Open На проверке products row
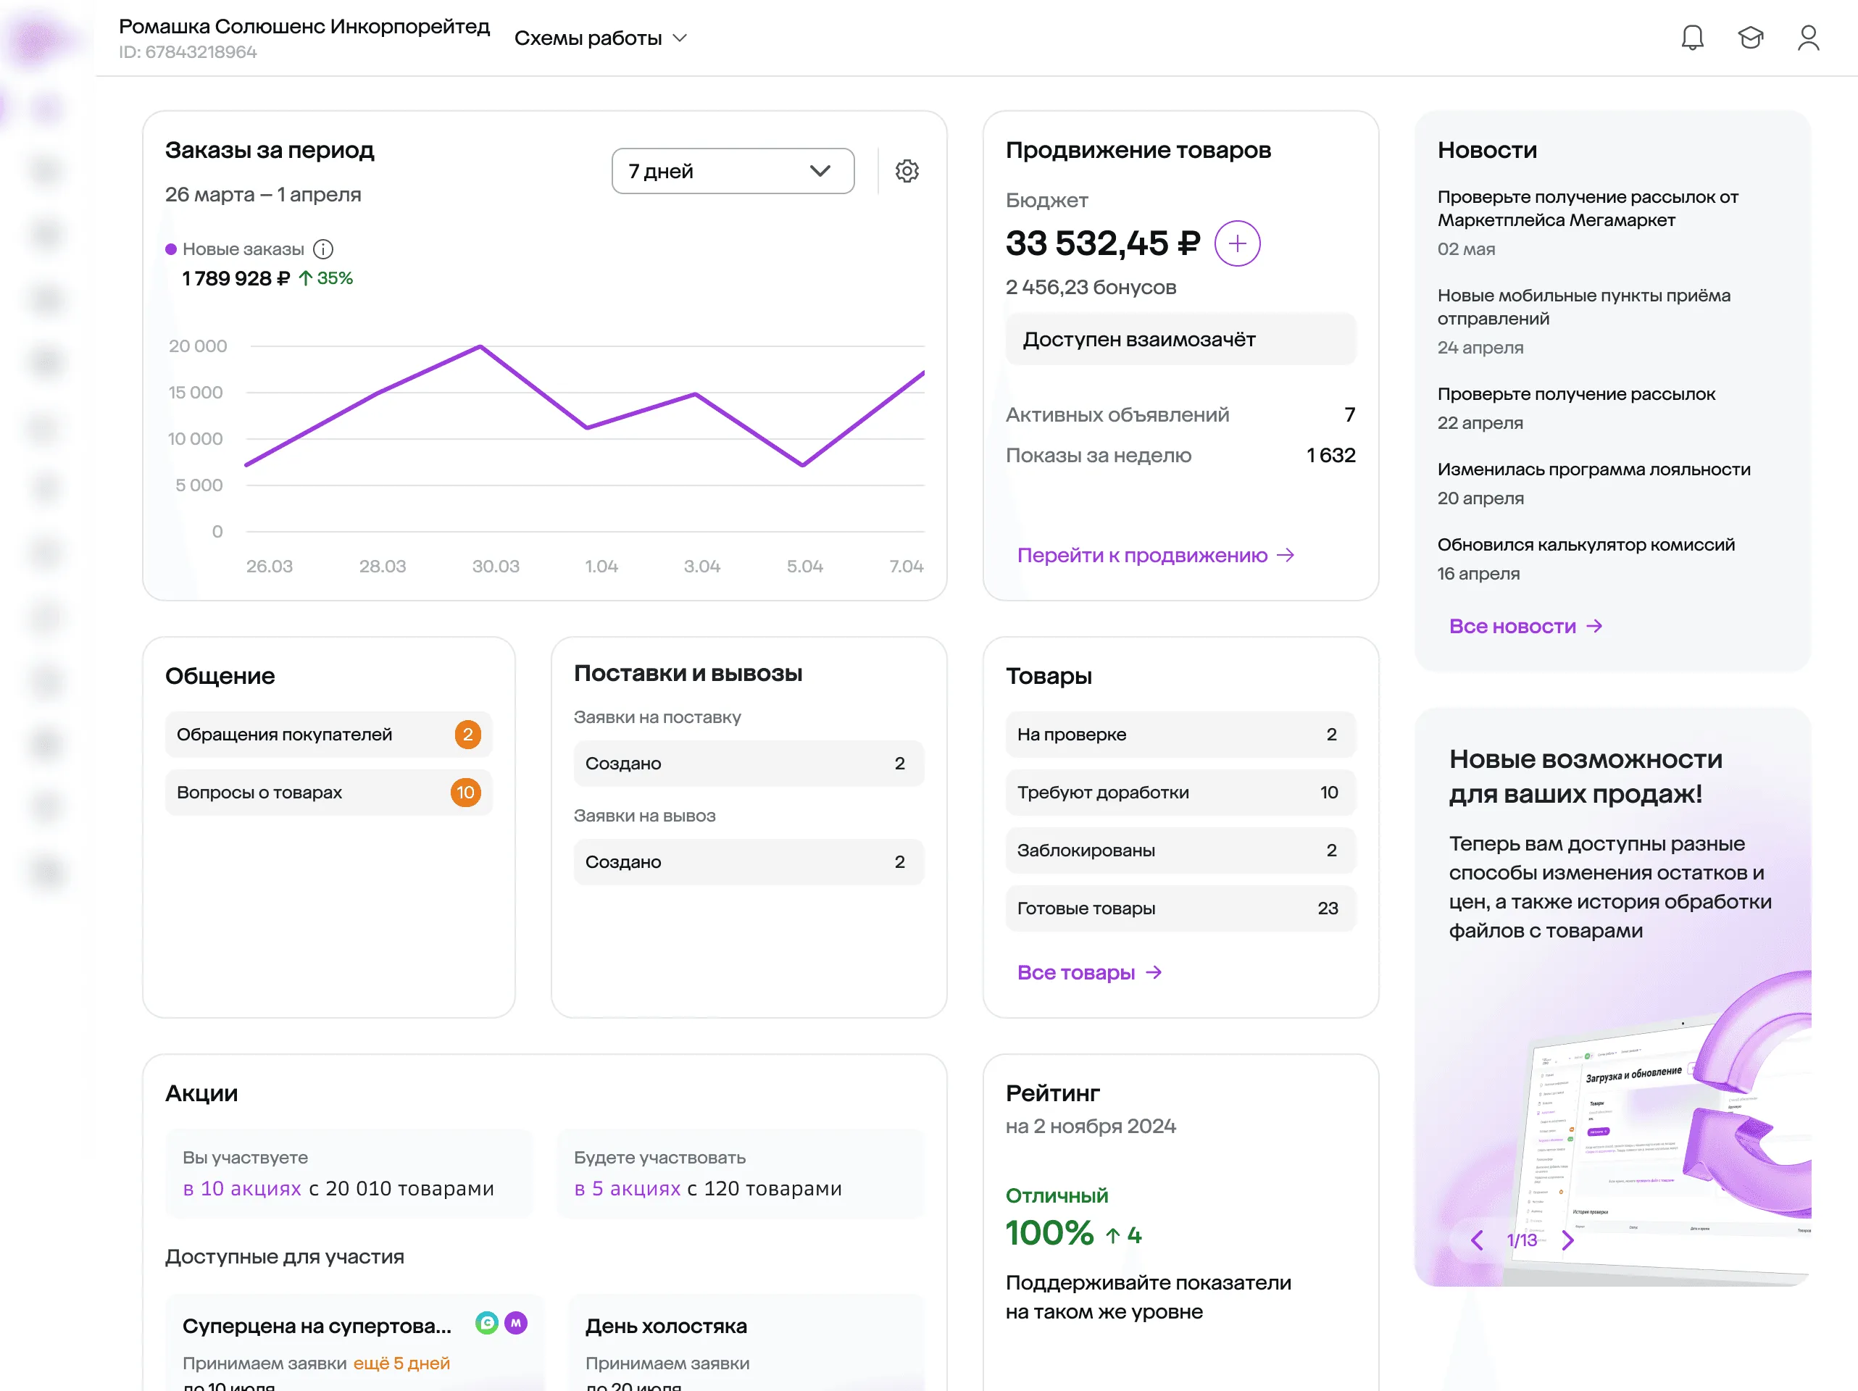Screen dimensions: 1858x1391 click(x=1180, y=735)
